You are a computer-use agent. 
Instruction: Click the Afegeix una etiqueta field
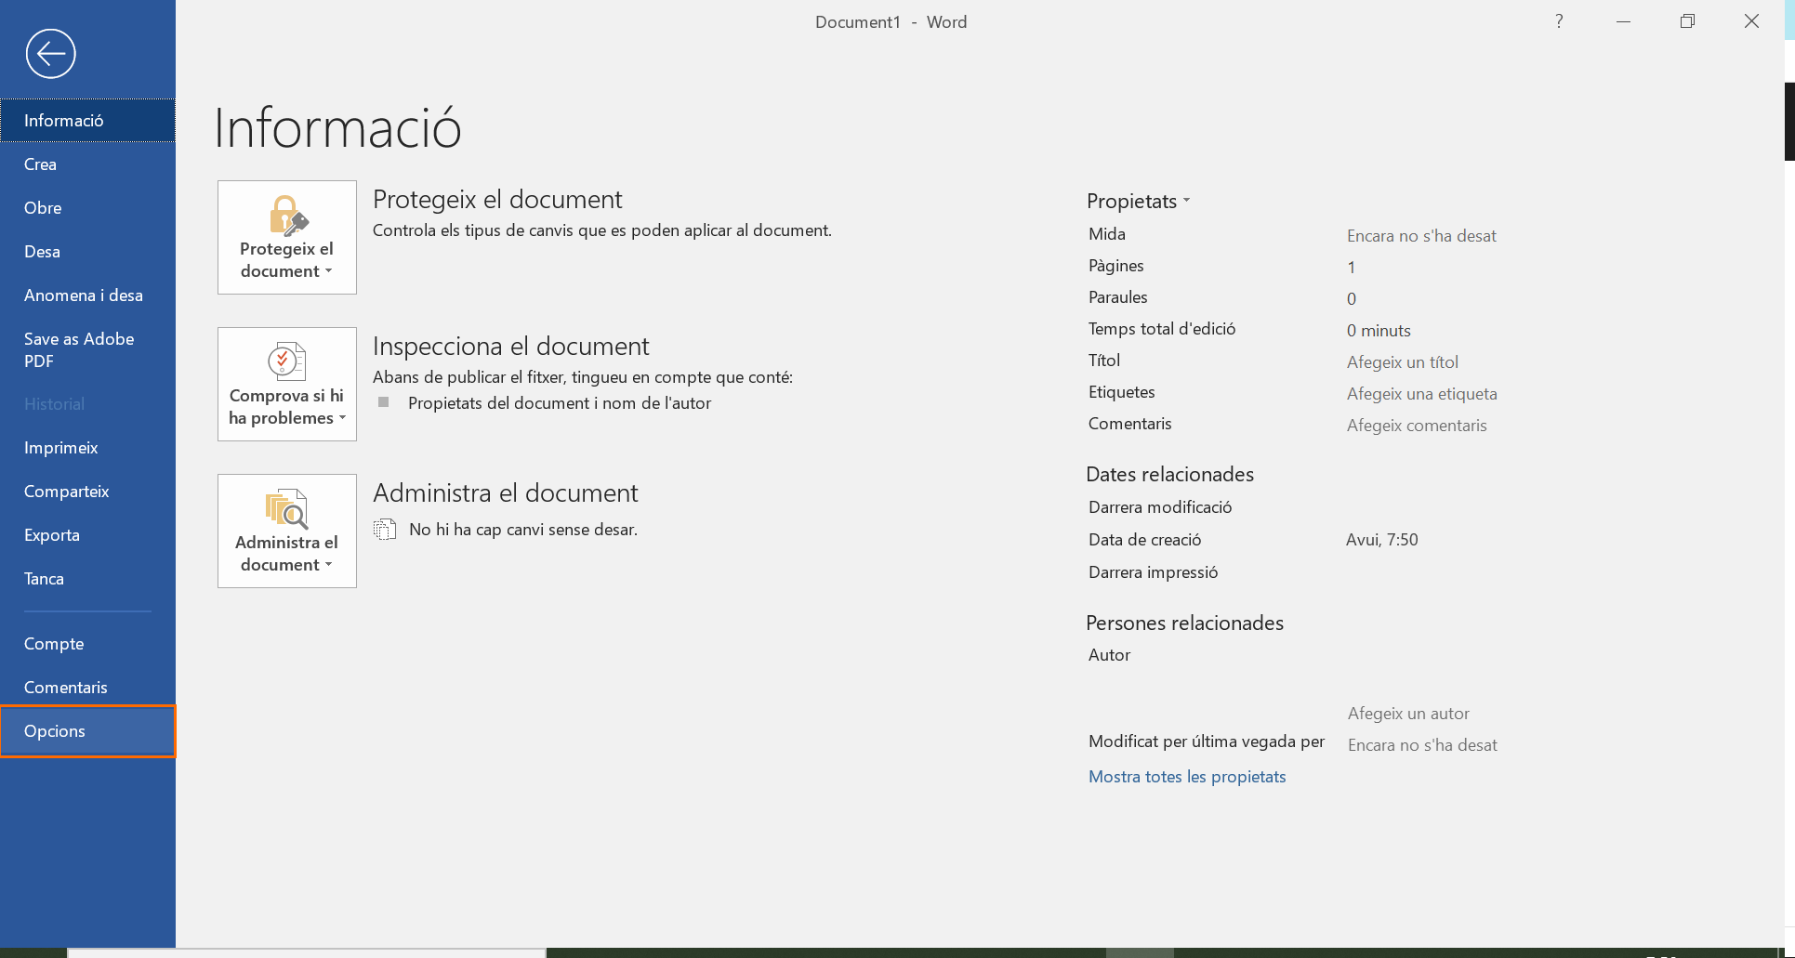pyautogui.click(x=1421, y=394)
